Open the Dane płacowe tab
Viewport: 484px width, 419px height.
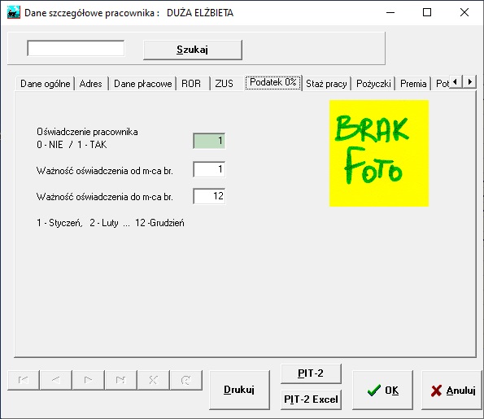coord(142,84)
